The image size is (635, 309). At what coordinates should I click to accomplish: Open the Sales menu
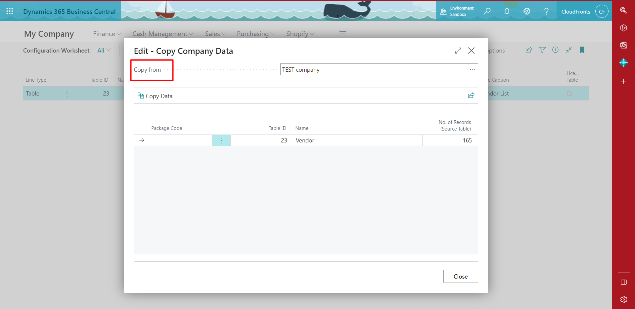click(x=215, y=34)
